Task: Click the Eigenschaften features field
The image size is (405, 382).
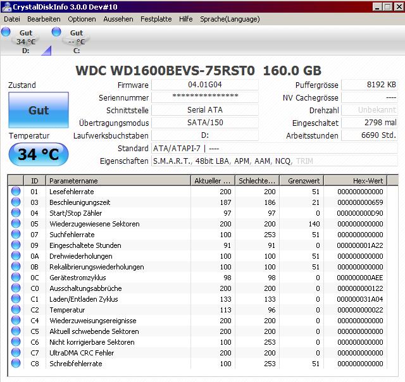Action: click(274, 161)
